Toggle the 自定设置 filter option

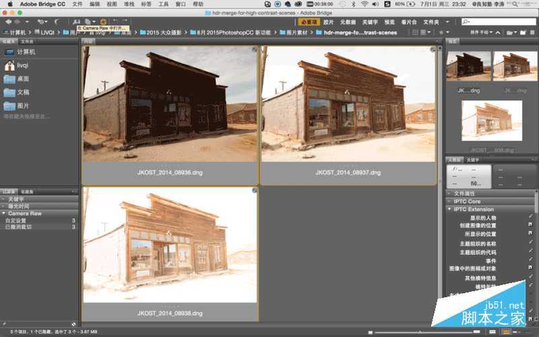click(x=15, y=220)
